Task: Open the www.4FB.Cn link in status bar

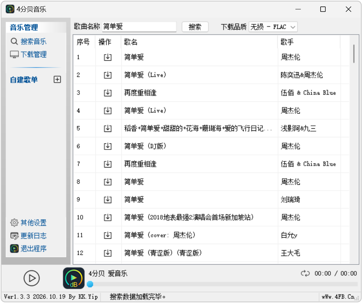Action: 338,297
